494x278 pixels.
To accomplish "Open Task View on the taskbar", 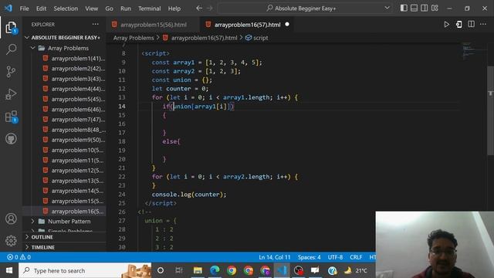I will coord(178,270).
